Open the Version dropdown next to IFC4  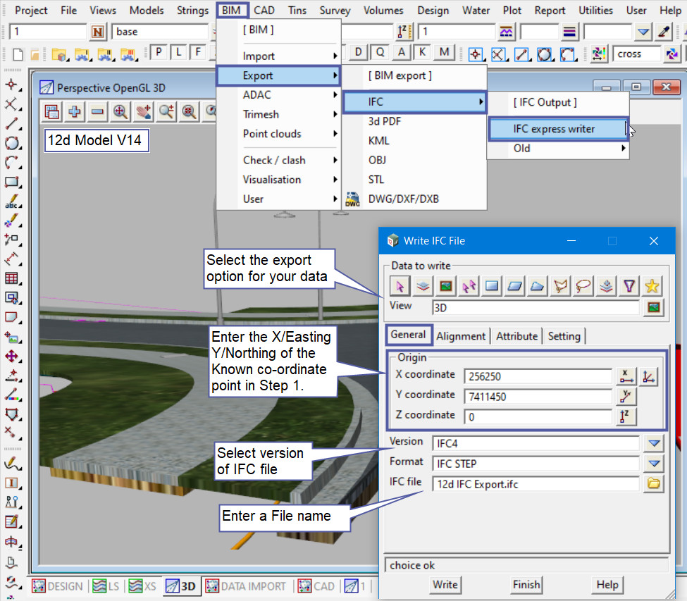point(655,443)
